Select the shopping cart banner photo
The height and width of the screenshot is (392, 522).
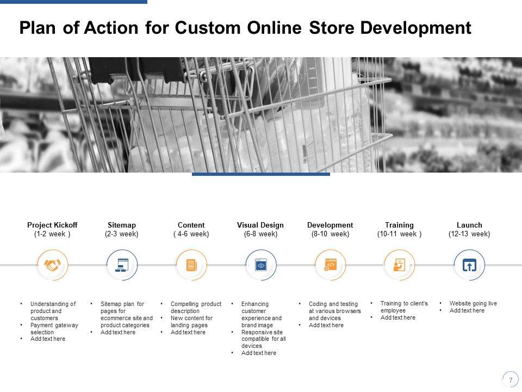(x=261, y=115)
